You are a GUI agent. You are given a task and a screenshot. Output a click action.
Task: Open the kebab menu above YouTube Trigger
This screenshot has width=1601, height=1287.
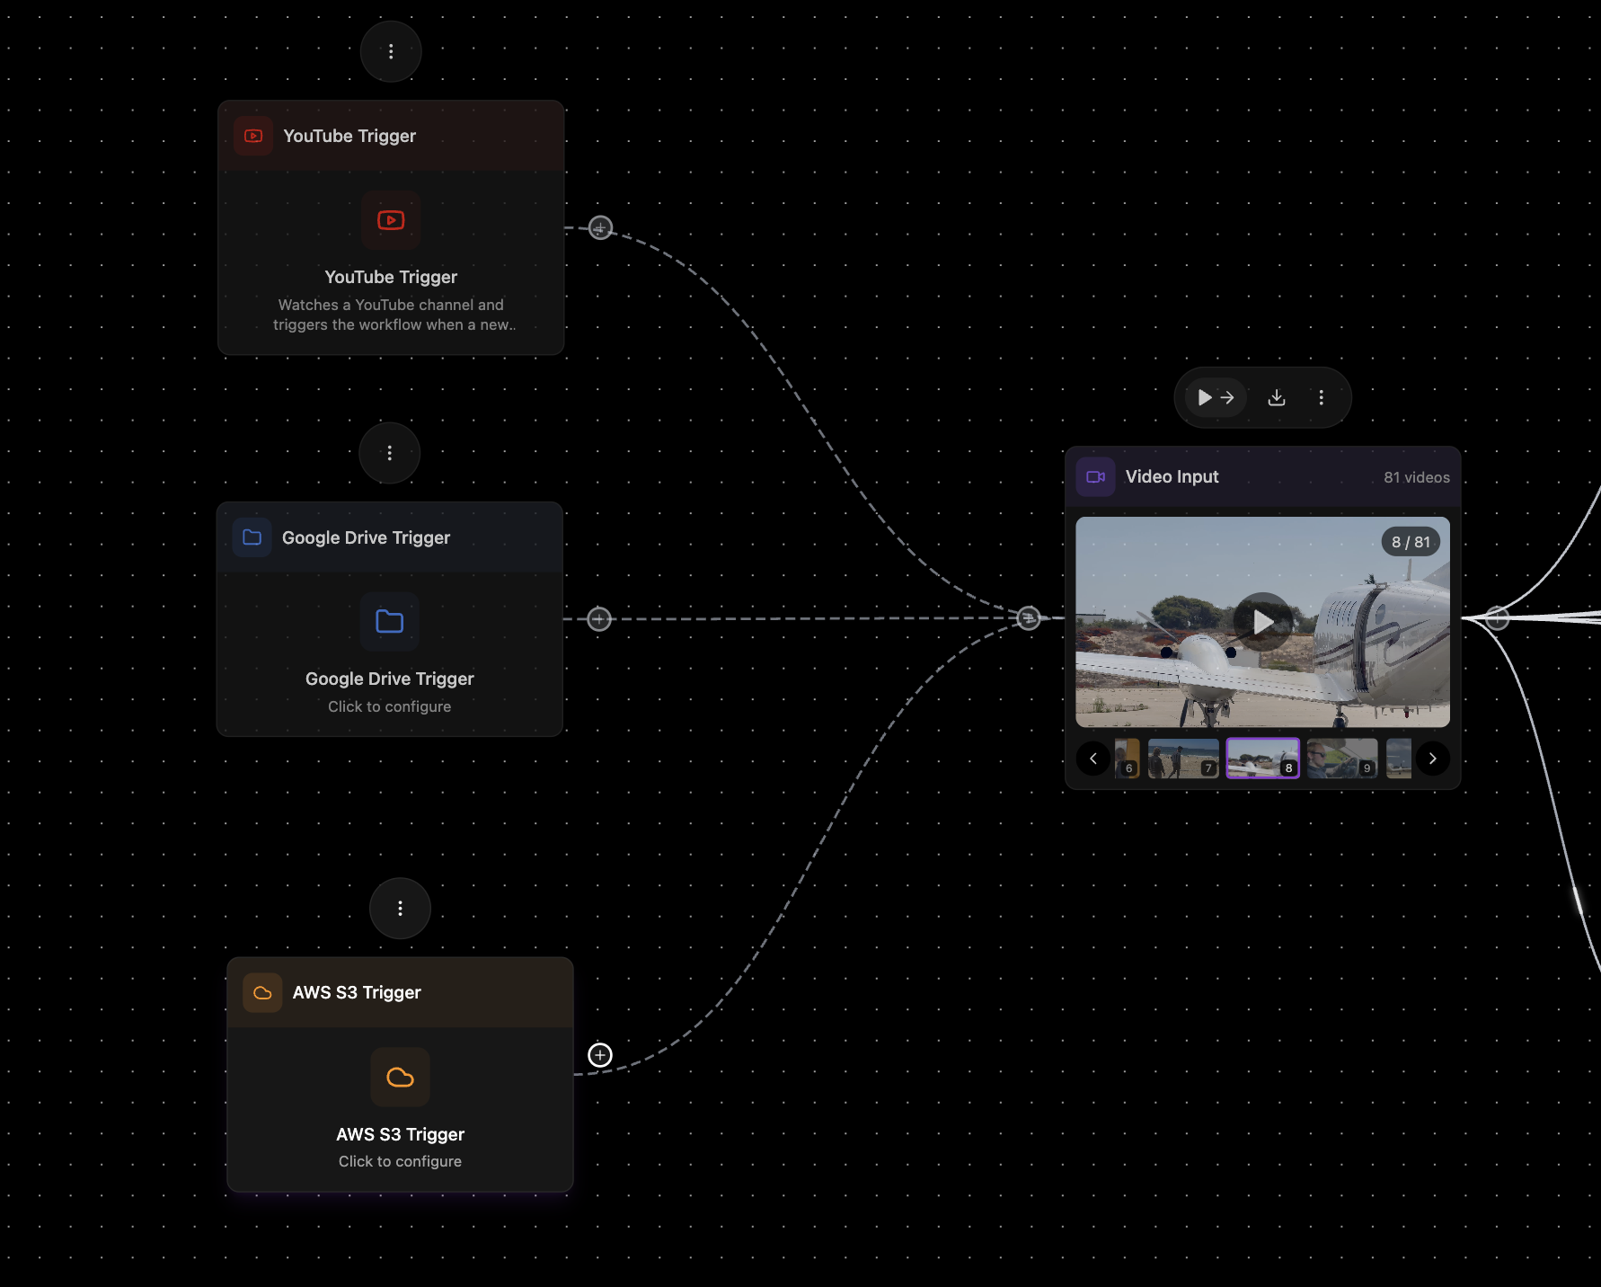[391, 51]
